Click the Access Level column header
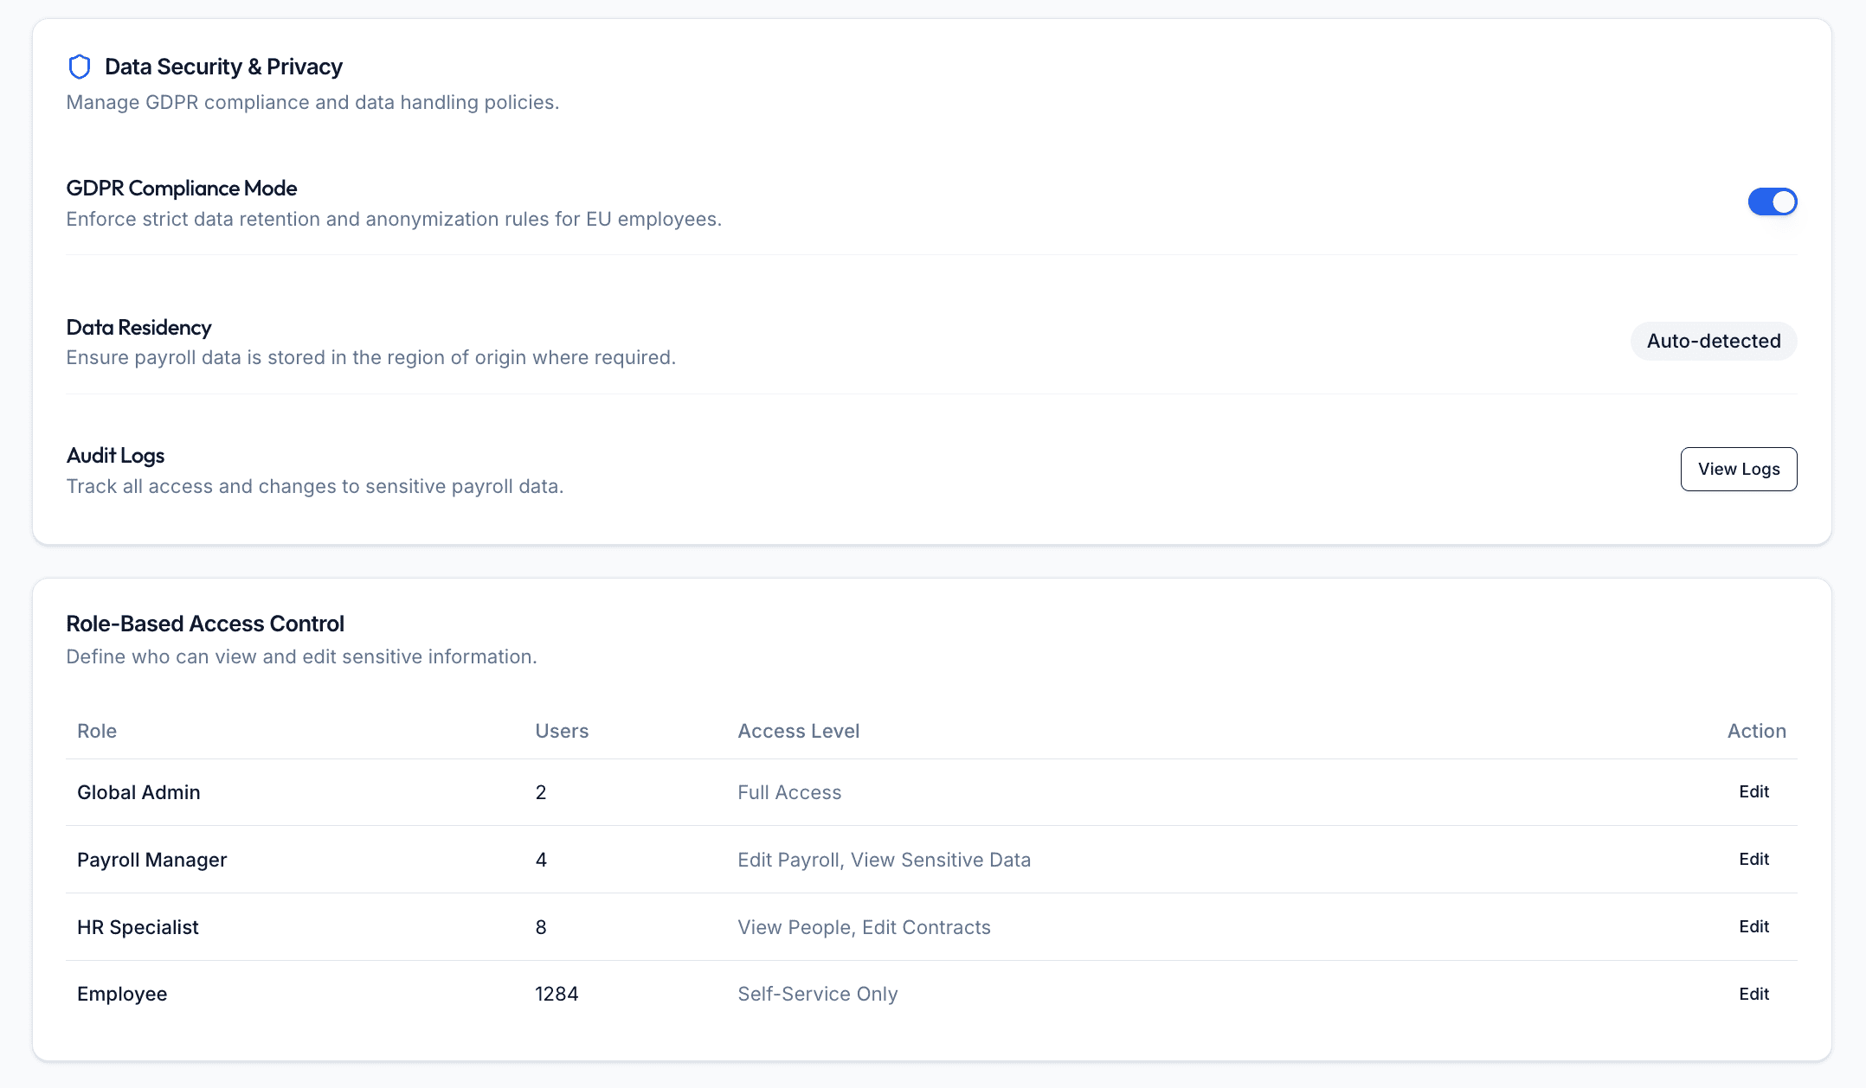 (798, 731)
